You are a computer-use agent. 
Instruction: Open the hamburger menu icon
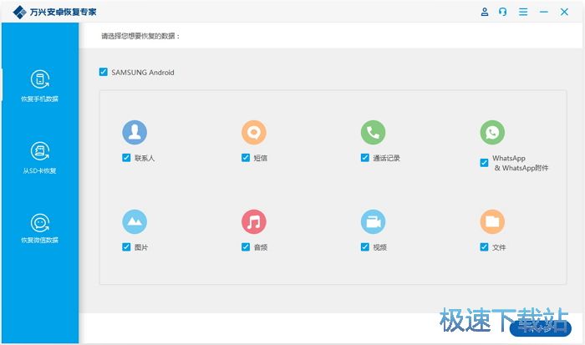coord(523,12)
